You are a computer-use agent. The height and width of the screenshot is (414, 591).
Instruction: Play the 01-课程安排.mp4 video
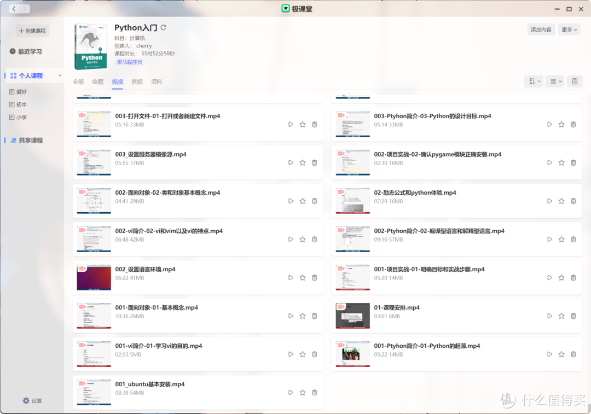coord(549,316)
